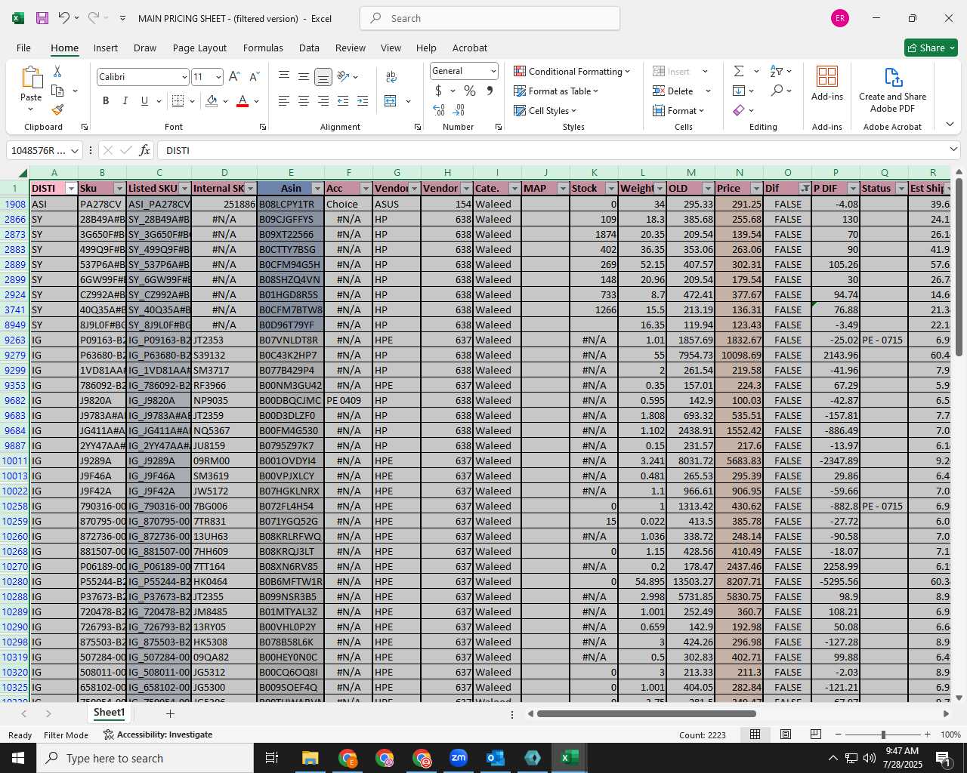Open the General number format dropdown
This screenshot has height=773, width=967.
[493, 71]
